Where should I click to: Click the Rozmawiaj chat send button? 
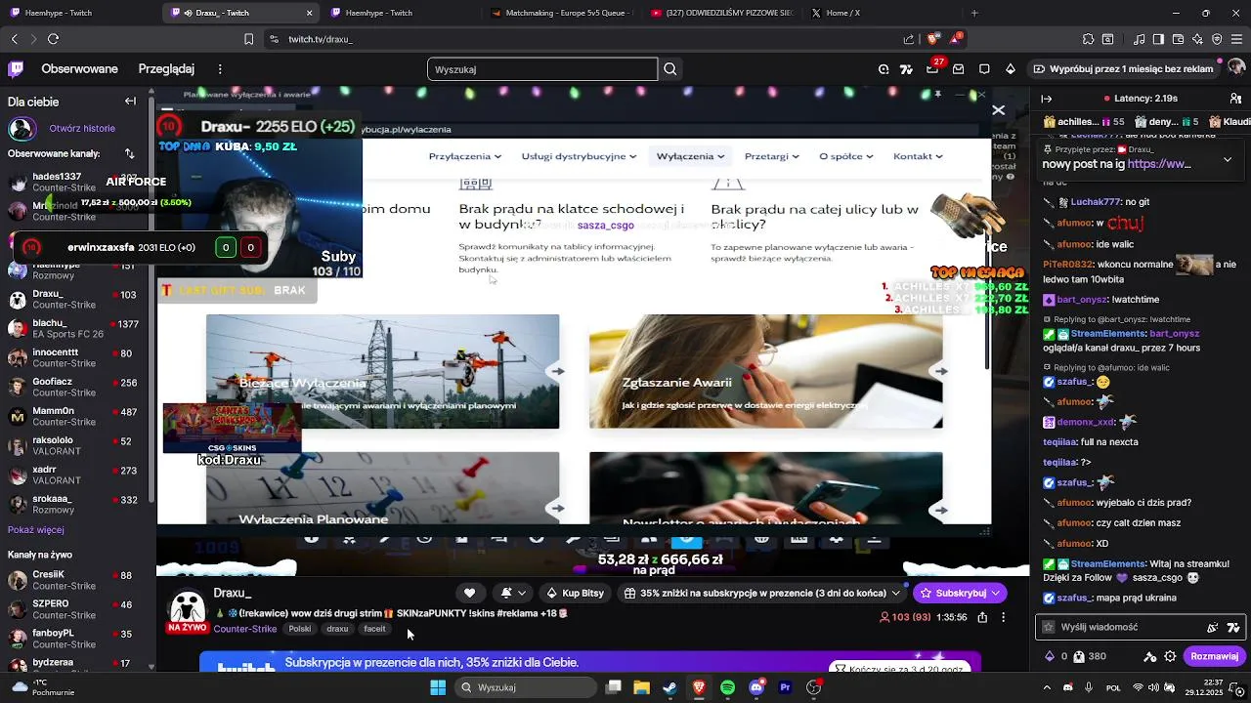(1214, 657)
